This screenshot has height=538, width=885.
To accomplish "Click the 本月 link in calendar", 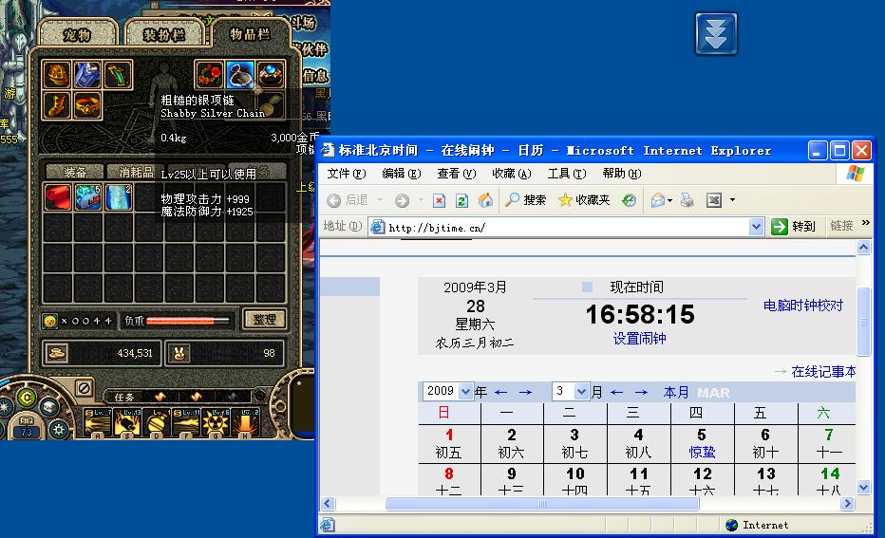I will pos(676,392).
